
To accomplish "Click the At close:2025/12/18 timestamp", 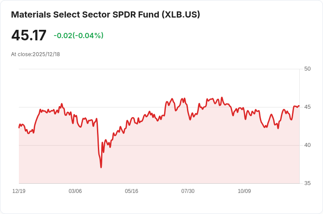I will pos(36,54).
